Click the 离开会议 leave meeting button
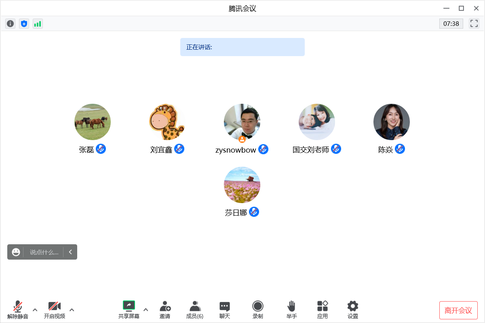 [x=458, y=310]
